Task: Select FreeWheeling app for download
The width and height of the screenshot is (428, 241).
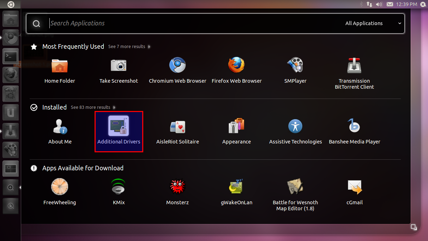Action: tap(60, 192)
